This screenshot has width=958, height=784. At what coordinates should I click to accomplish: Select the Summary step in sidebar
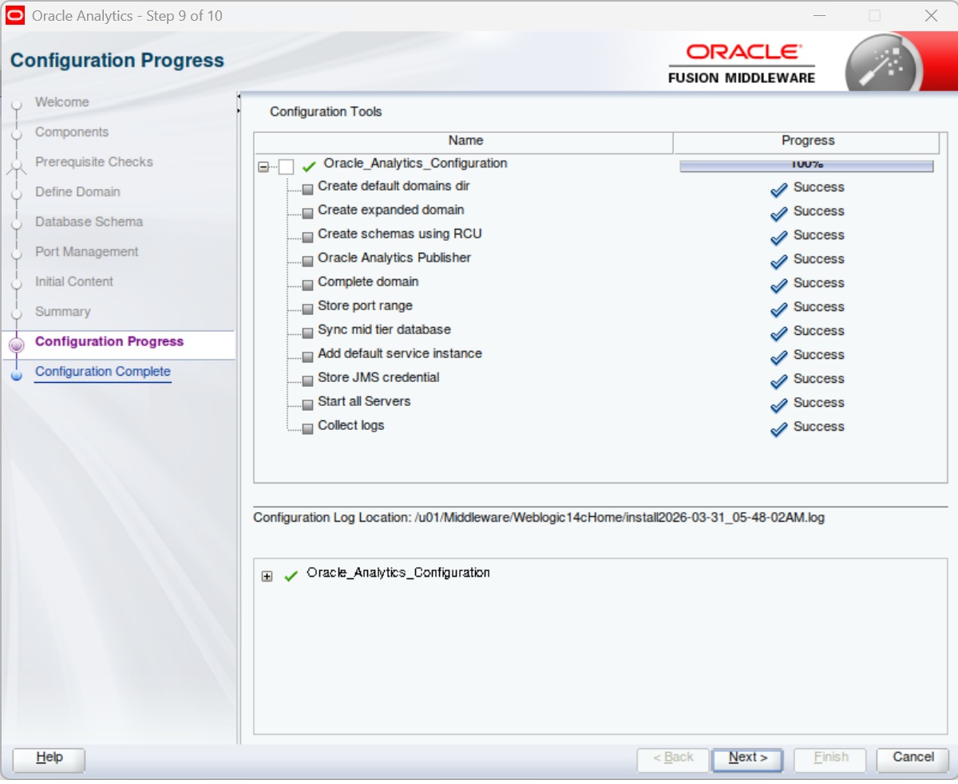(62, 312)
